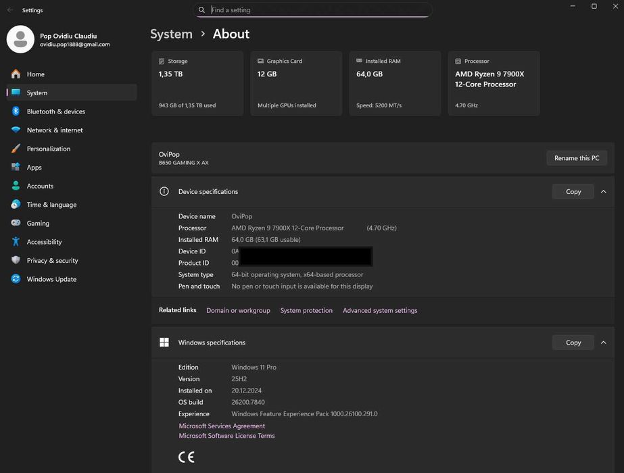624x473 pixels.
Task: Click the CE conformity mark
Action: click(x=186, y=457)
